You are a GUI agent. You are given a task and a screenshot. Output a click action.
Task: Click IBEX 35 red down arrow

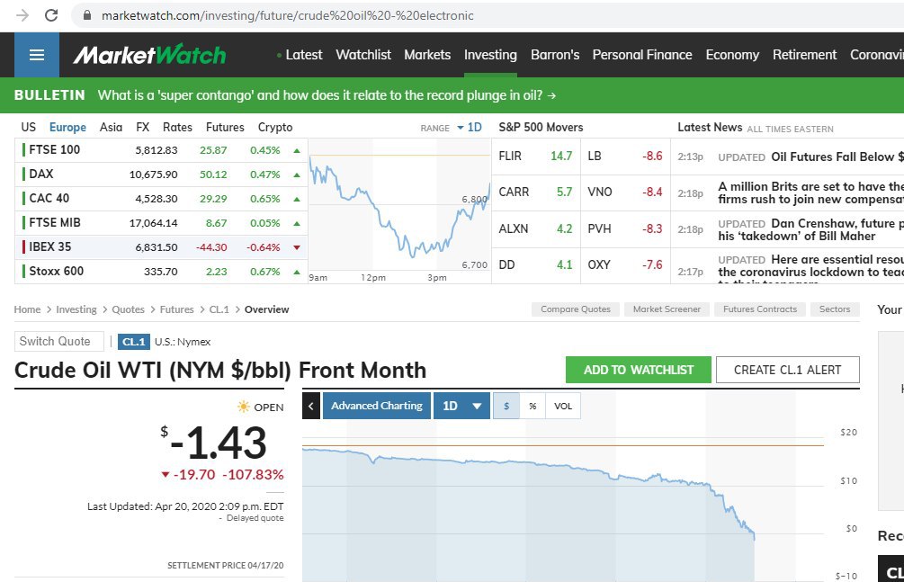(297, 247)
